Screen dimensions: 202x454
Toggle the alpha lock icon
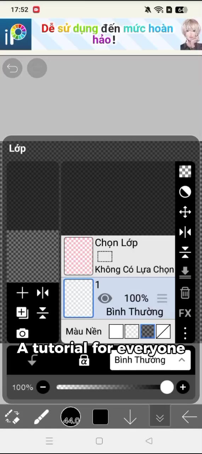84,360
